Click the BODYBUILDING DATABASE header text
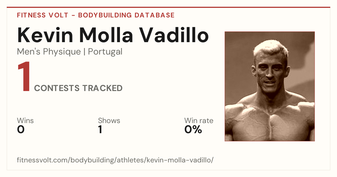This screenshot has height=177, width=337. point(126,15)
